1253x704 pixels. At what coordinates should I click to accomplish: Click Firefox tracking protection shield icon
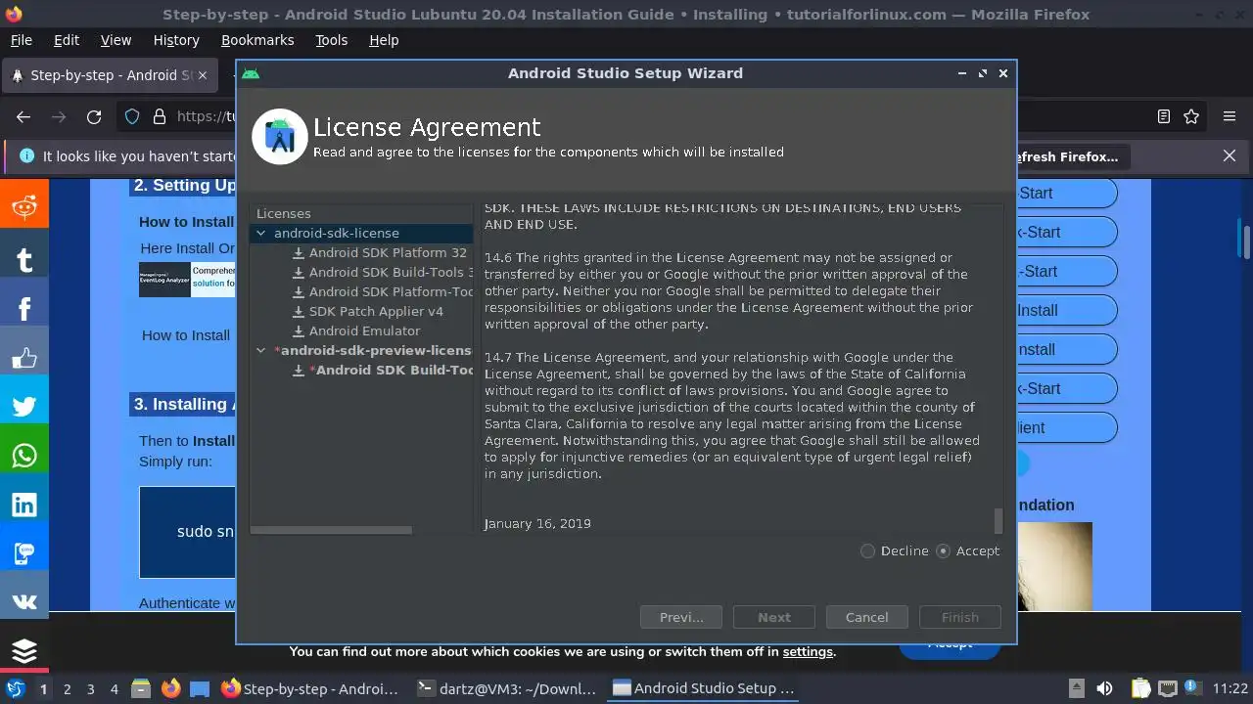pos(132,116)
